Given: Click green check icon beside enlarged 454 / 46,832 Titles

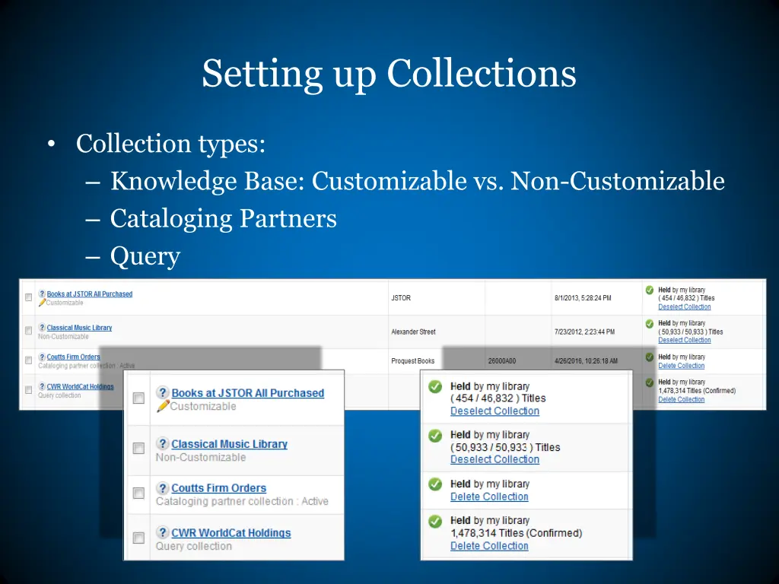Looking at the screenshot, I should coord(435,386).
